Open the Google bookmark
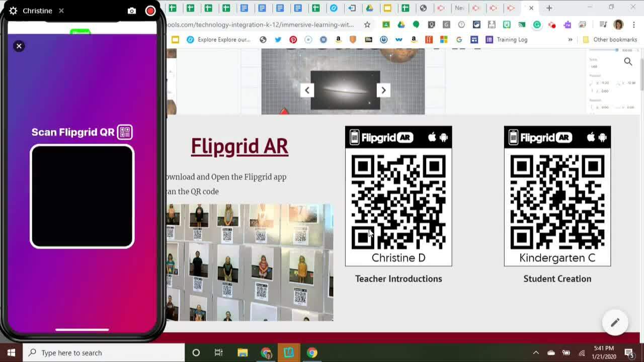644x362 pixels. click(459, 40)
